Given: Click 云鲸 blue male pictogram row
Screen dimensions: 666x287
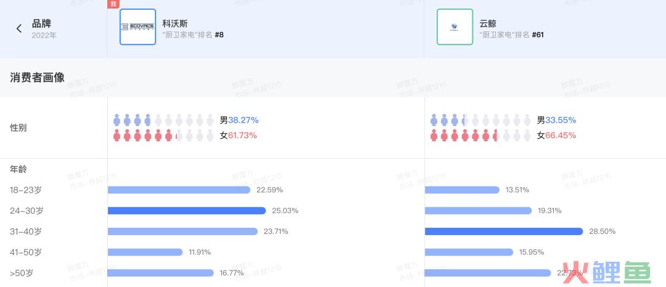Looking at the screenshot, I should point(481,120).
